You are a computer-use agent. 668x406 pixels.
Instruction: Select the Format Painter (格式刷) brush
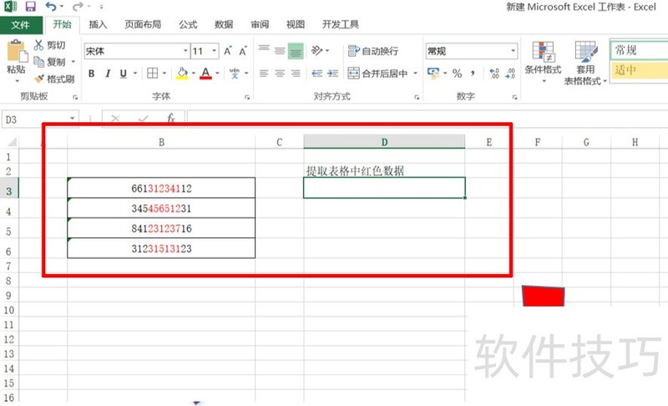point(39,79)
